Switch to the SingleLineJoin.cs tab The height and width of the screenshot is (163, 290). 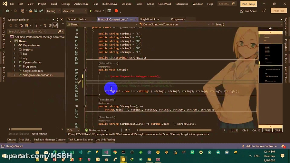pyautogui.click(x=150, y=19)
